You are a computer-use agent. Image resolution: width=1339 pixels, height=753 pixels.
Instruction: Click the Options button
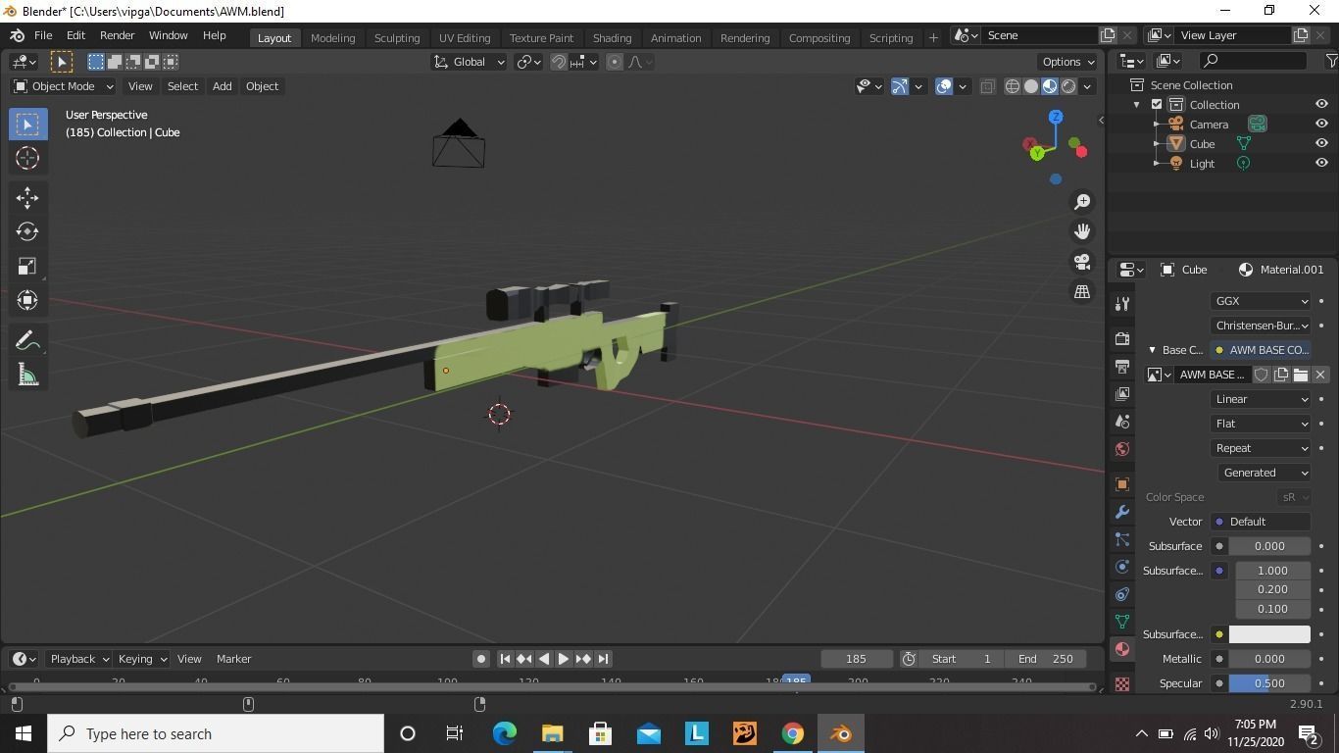pyautogui.click(x=1068, y=62)
